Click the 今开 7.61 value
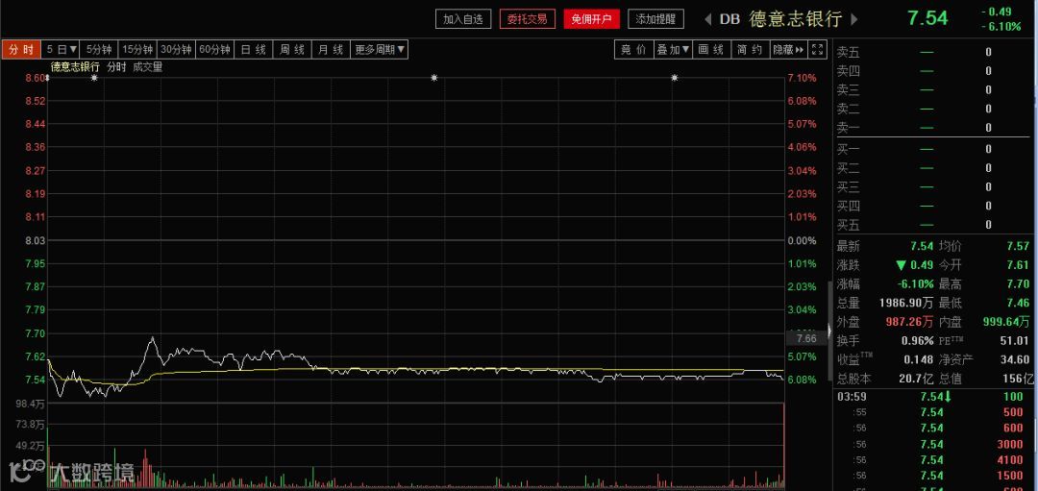1038x491 pixels. pyautogui.click(x=1018, y=265)
